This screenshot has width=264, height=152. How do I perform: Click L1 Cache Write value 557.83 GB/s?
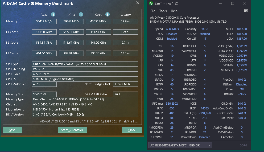pos(71,32)
